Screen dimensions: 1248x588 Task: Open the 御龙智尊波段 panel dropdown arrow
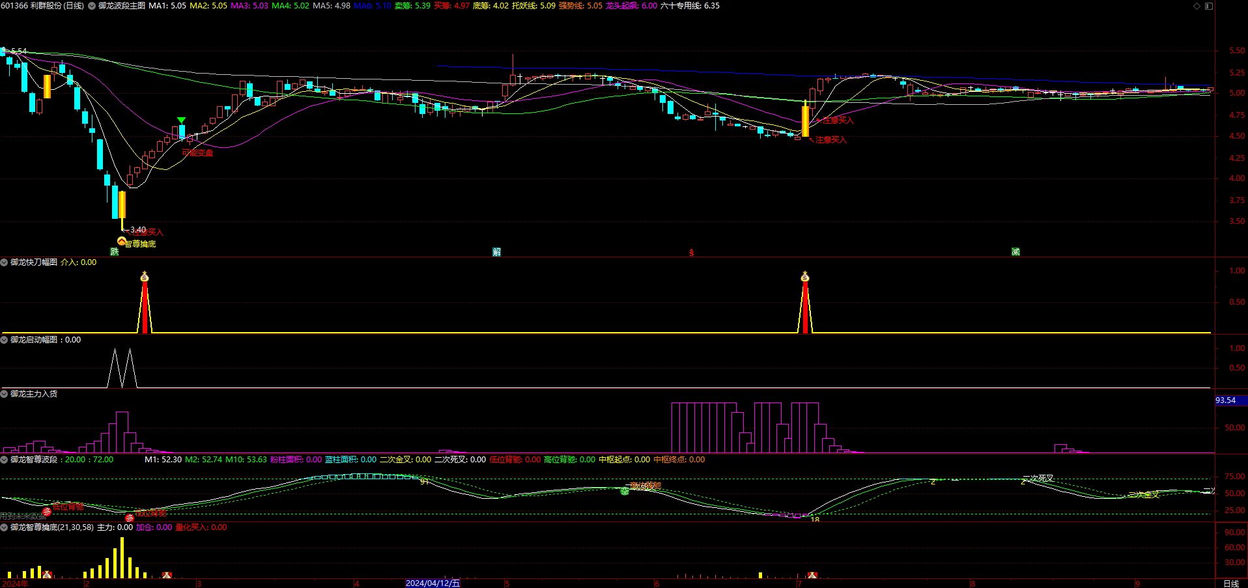(5, 460)
